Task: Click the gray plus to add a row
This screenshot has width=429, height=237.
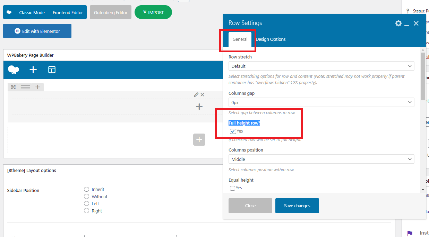Action: 199,139
